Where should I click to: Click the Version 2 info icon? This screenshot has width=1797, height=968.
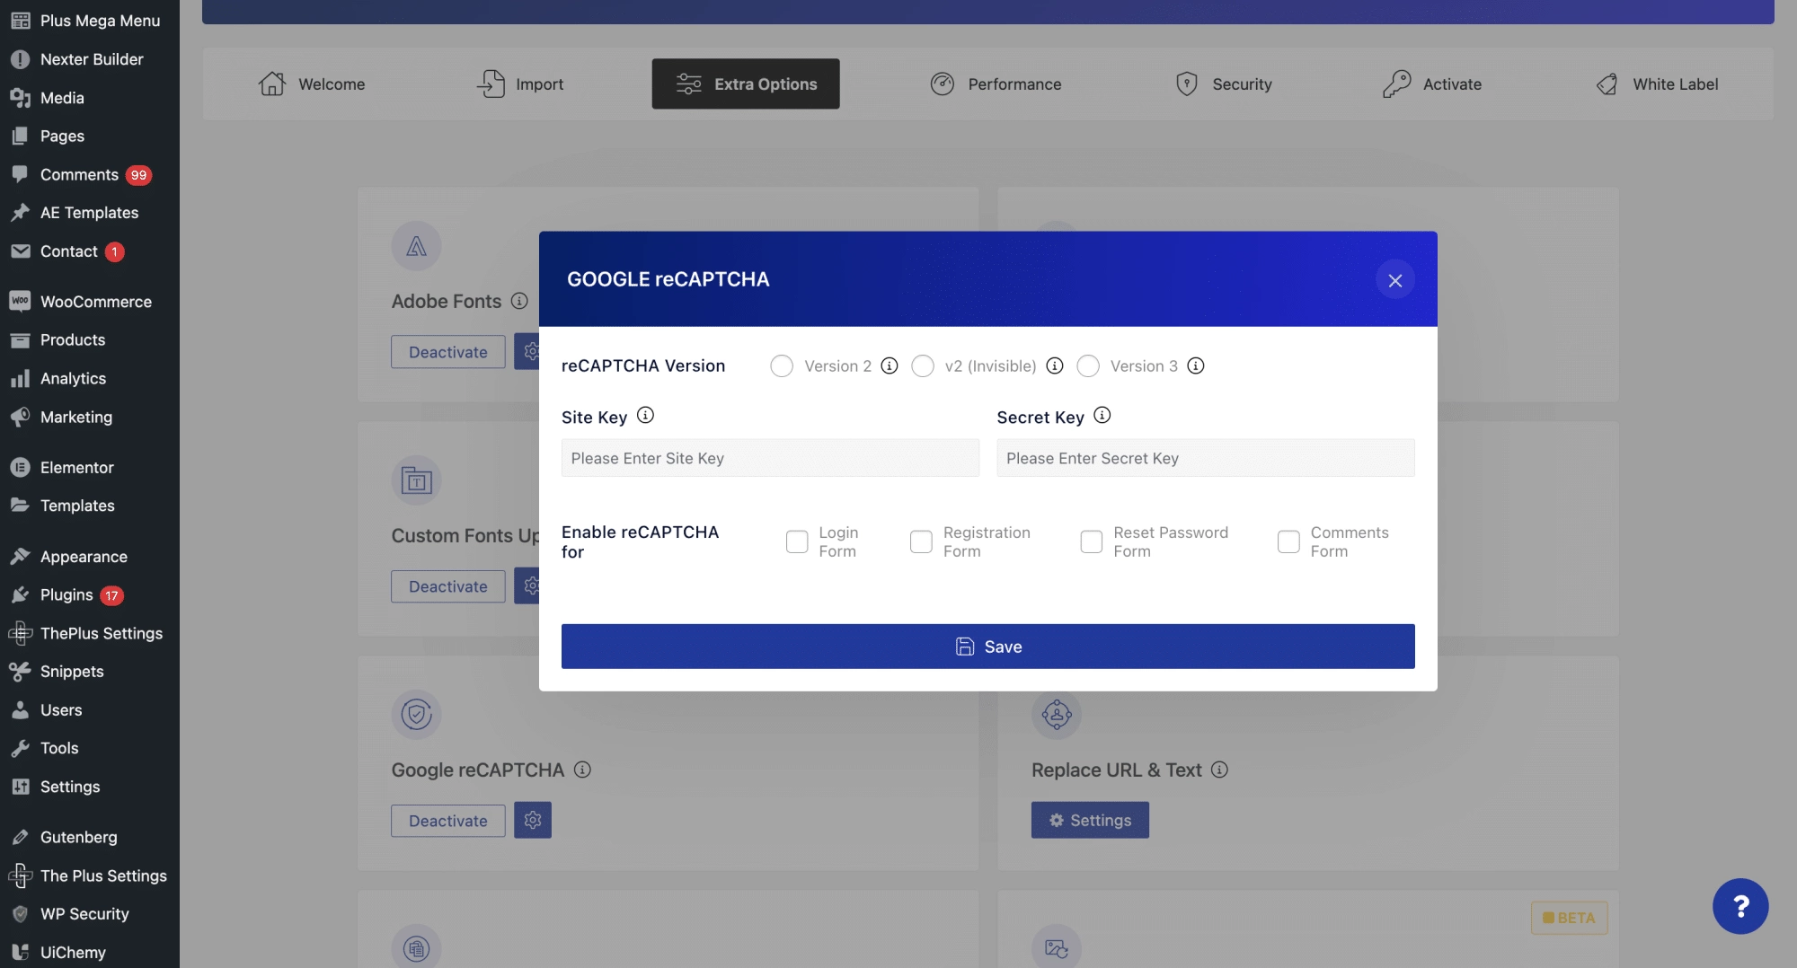pos(889,366)
